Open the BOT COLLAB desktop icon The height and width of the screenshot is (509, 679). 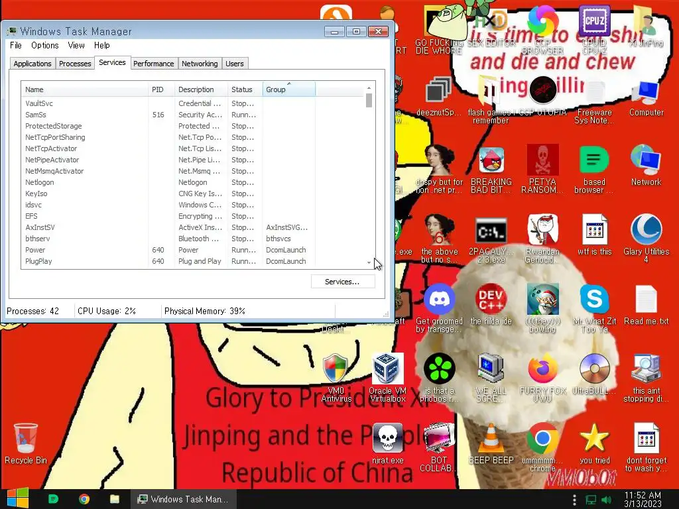(438, 447)
